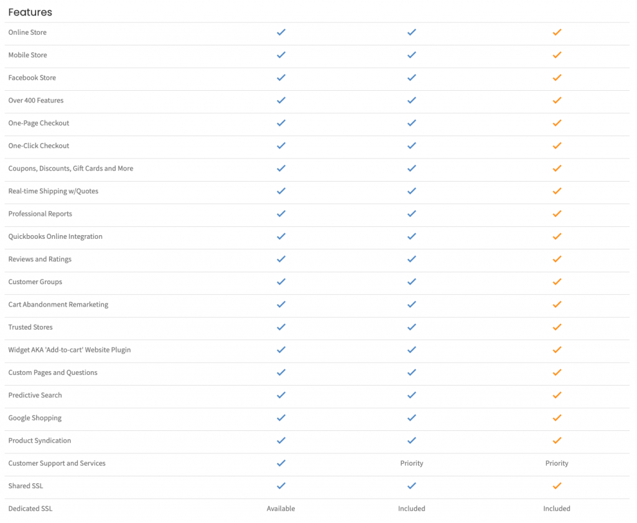Click the Quickbooks Online Integration label

click(55, 236)
